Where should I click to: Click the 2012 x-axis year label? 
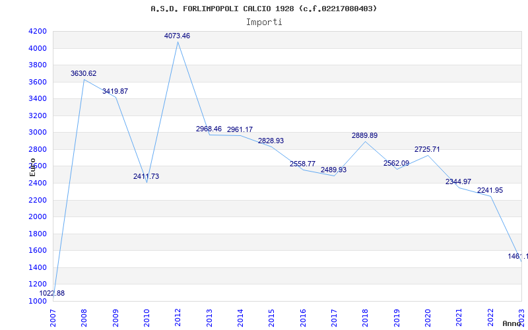178,318
